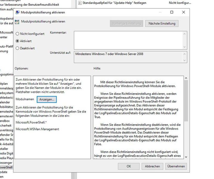Confirm with the OK button
The image size is (214, 179).
129,166
